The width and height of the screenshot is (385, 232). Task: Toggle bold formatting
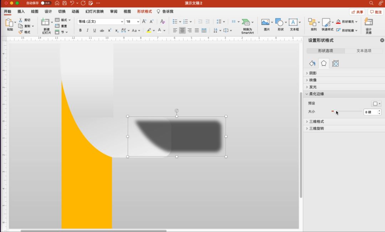(x=80, y=30)
